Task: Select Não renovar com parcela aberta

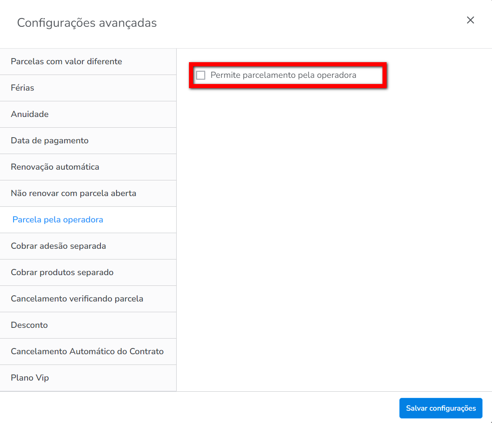Action: coord(73,193)
